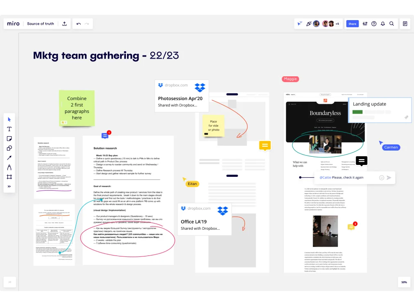Open the reactions party popper icon
414x306 pixels.
(308, 24)
